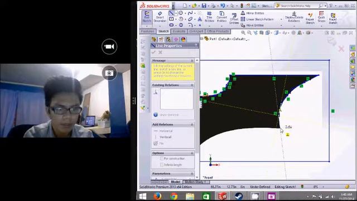Click the Zoom to Fit icon
Viewport: 357px width, 201px height.
(x=243, y=33)
